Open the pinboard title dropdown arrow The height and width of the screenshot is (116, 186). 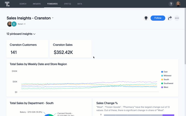coord(53,18)
